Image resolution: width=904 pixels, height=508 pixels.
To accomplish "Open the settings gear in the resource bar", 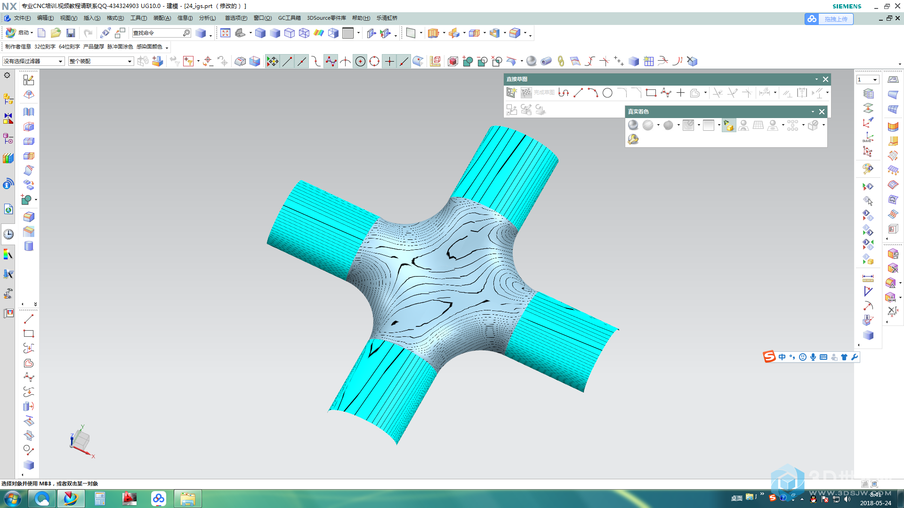I will (7, 75).
